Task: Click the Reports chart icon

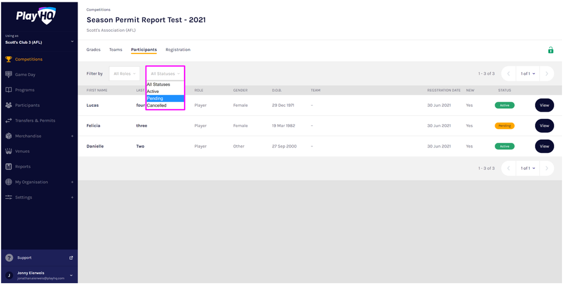Action: (8, 167)
